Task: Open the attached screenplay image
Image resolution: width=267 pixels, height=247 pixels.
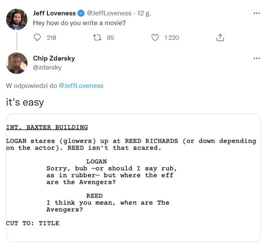Action: pos(133,178)
